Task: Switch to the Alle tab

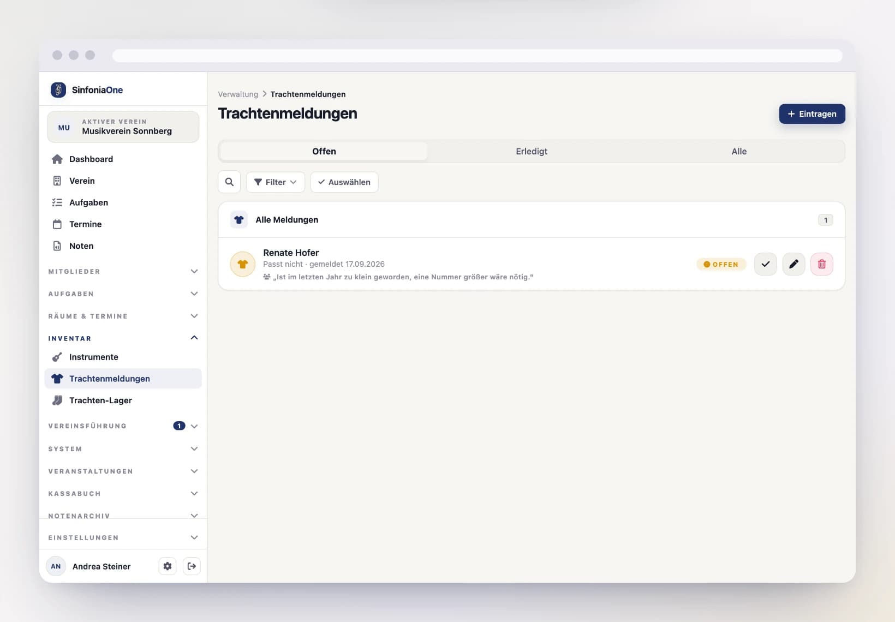Action: click(x=739, y=152)
